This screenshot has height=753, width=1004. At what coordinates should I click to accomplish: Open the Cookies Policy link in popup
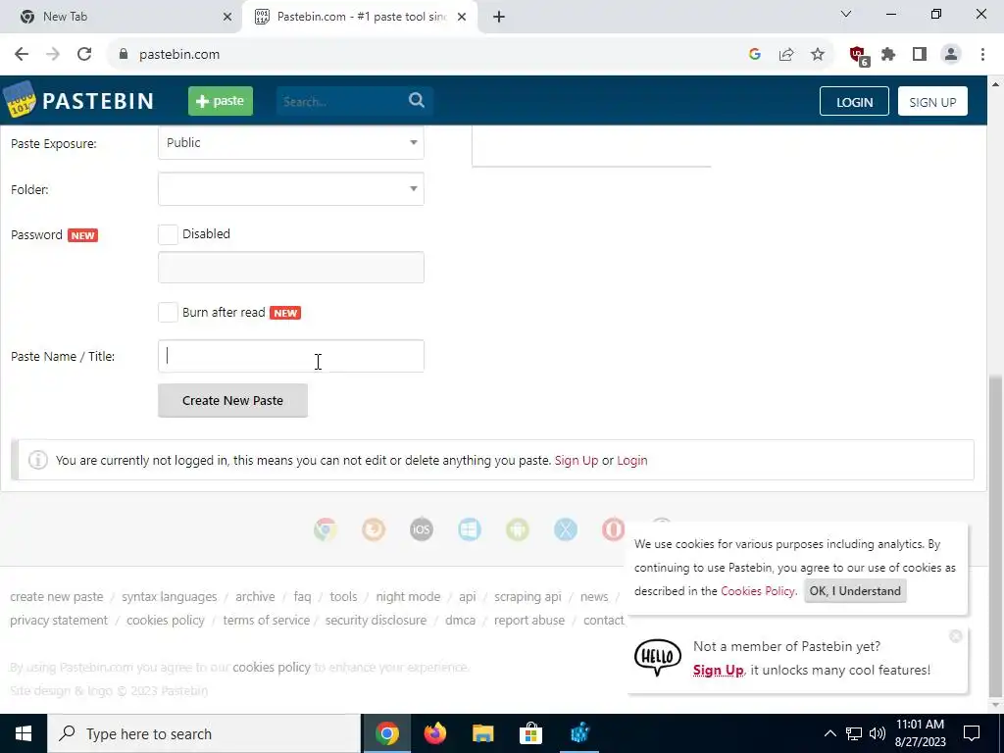(758, 591)
